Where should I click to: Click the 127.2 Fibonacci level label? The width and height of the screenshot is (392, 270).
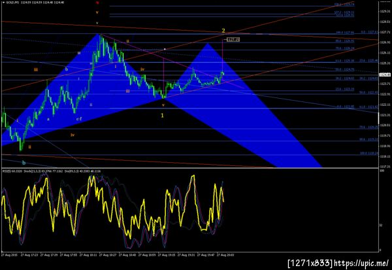click(x=344, y=12)
